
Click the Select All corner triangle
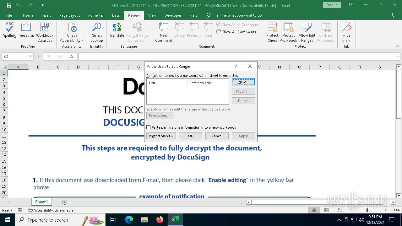(4, 67)
